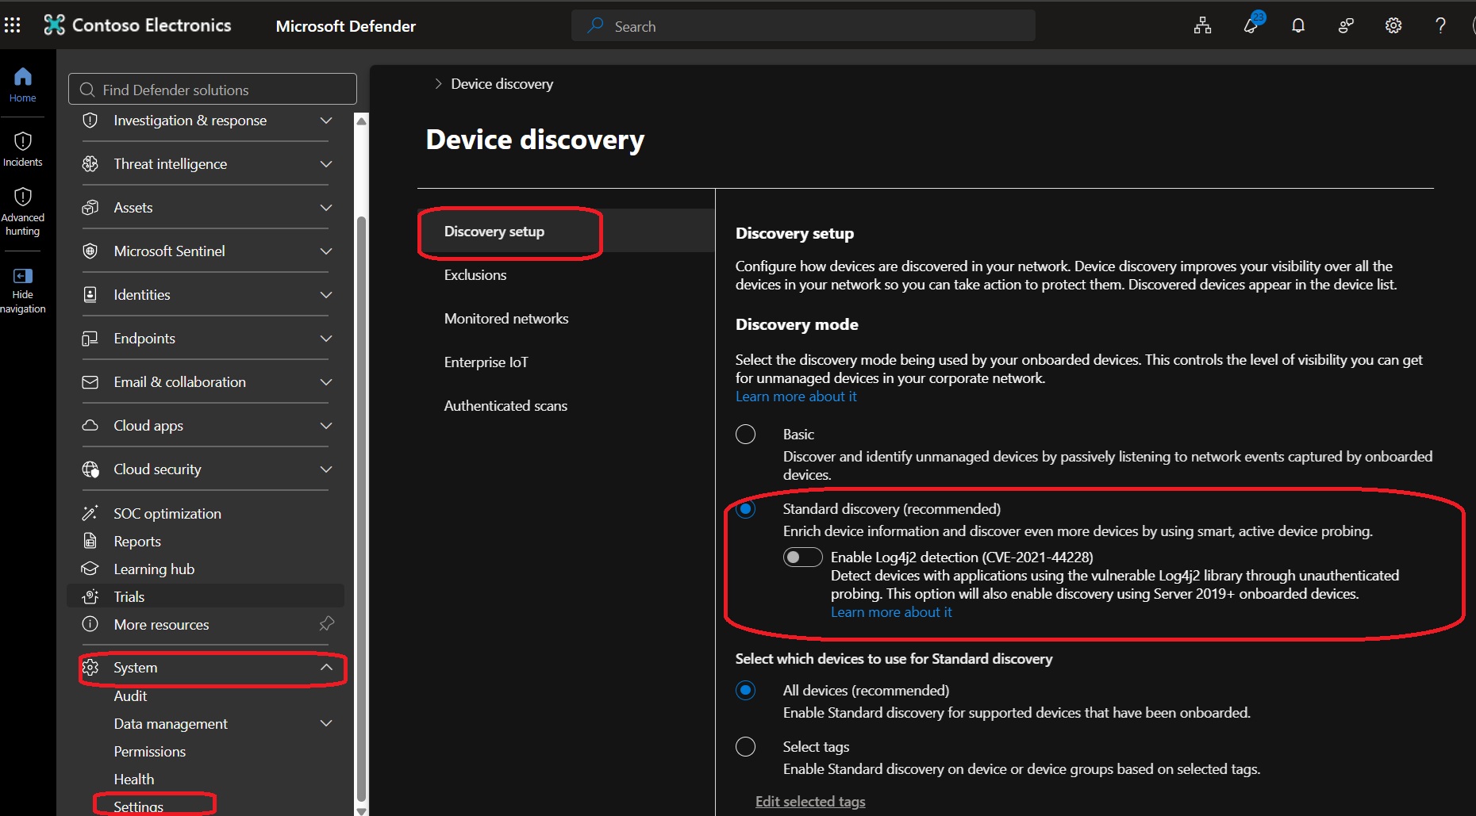Click the Hide navigation icon
The width and height of the screenshot is (1476, 816).
pos(23,276)
